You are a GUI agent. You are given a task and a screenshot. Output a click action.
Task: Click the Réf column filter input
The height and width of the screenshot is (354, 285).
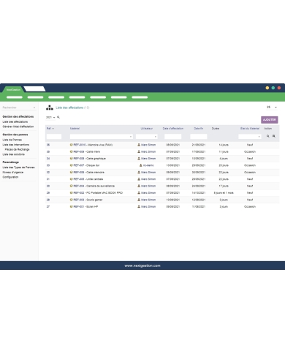tap(54, 137)
